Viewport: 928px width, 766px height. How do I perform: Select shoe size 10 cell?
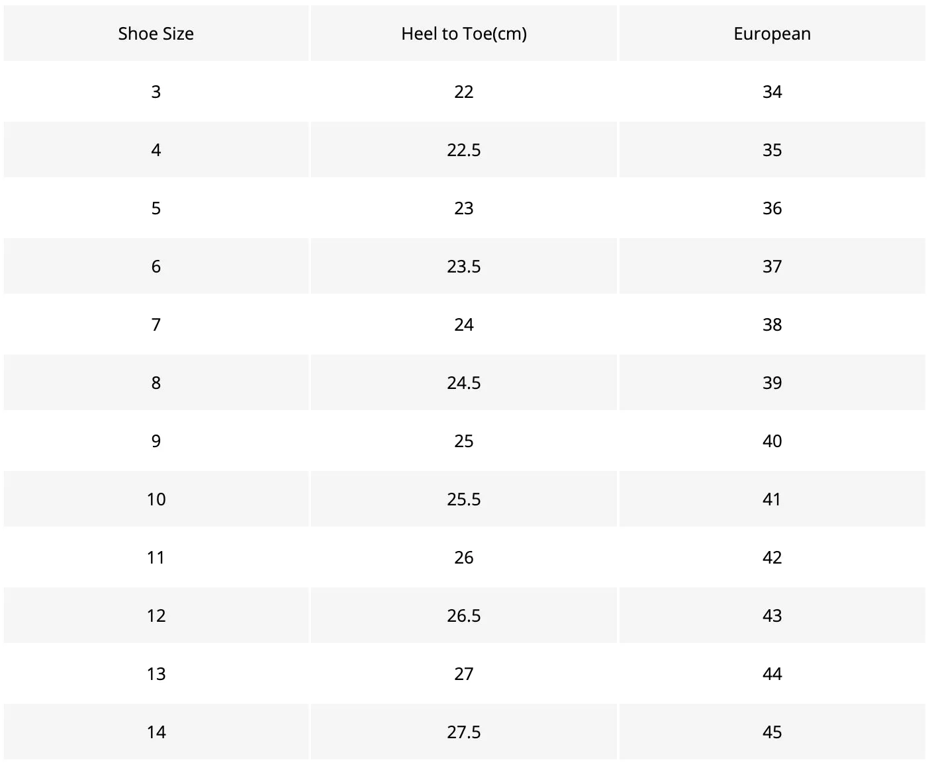(156, 499)
